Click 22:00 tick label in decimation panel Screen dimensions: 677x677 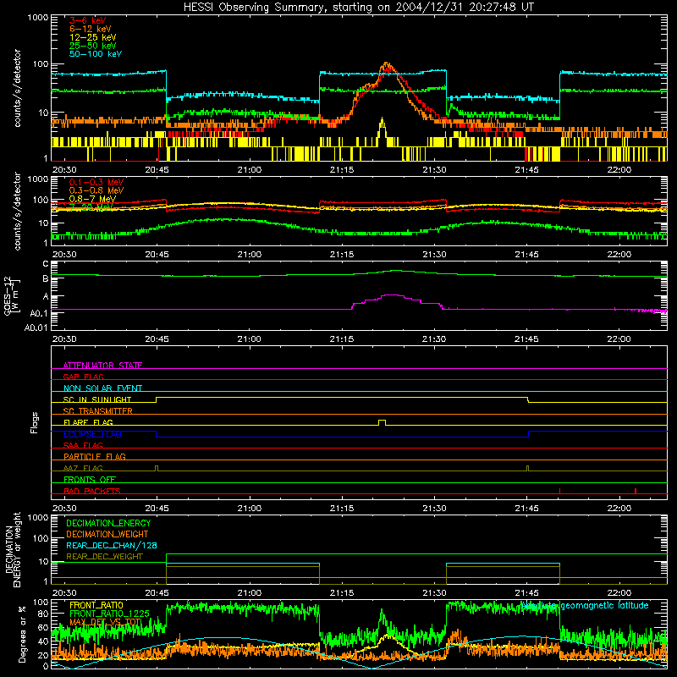coord(619,593)
